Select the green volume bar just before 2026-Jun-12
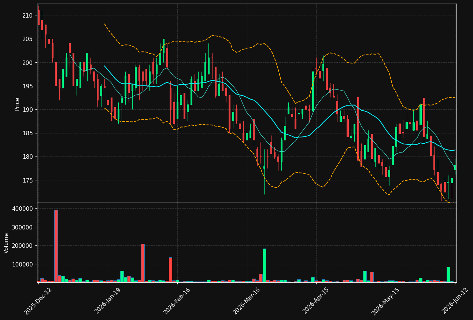Screen dimensions: 473x320 tap(448, 275)
